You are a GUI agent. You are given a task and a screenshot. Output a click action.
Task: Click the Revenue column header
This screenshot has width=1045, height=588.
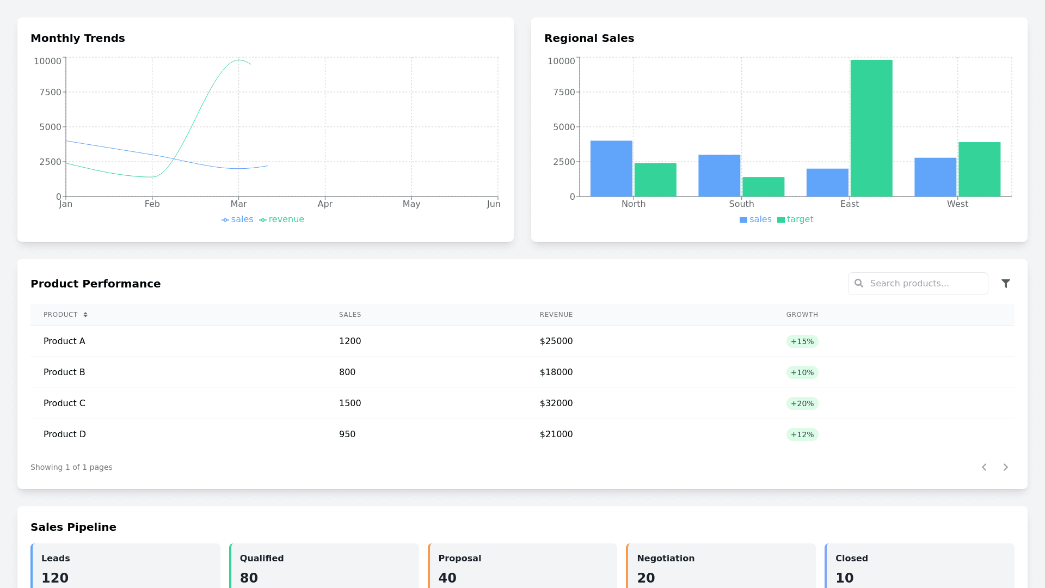pyautogui.click(x=556, y=315)
